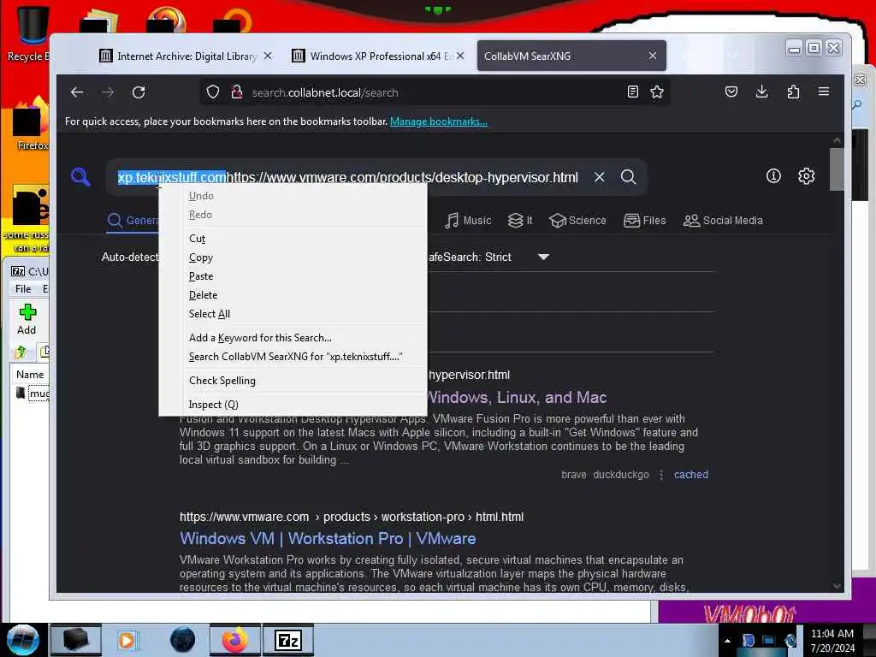Open the cached link for first result
The image size is (876, 657).
tap(691, 474)
